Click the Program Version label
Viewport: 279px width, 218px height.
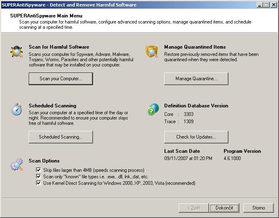tap(242, 151)
